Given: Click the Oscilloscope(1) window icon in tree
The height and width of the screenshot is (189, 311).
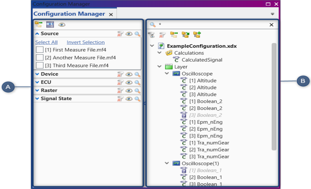Looking at the screenshot, I should (176, 163).
